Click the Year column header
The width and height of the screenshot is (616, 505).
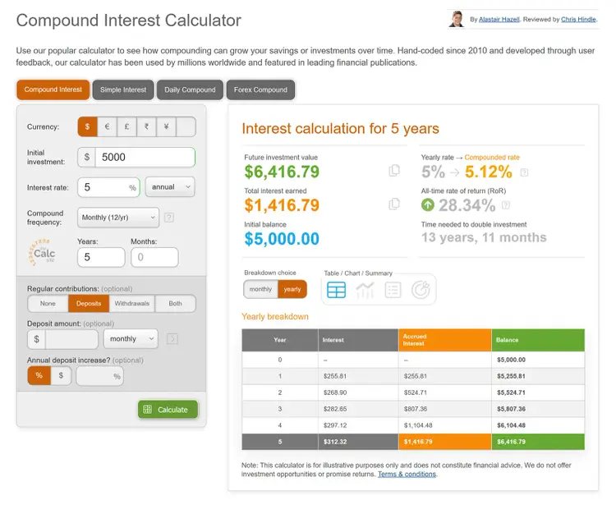coord(280,340)
